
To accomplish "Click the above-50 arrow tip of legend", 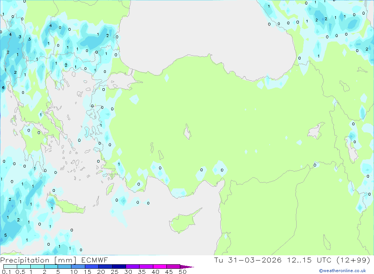I will pos(187,267).
